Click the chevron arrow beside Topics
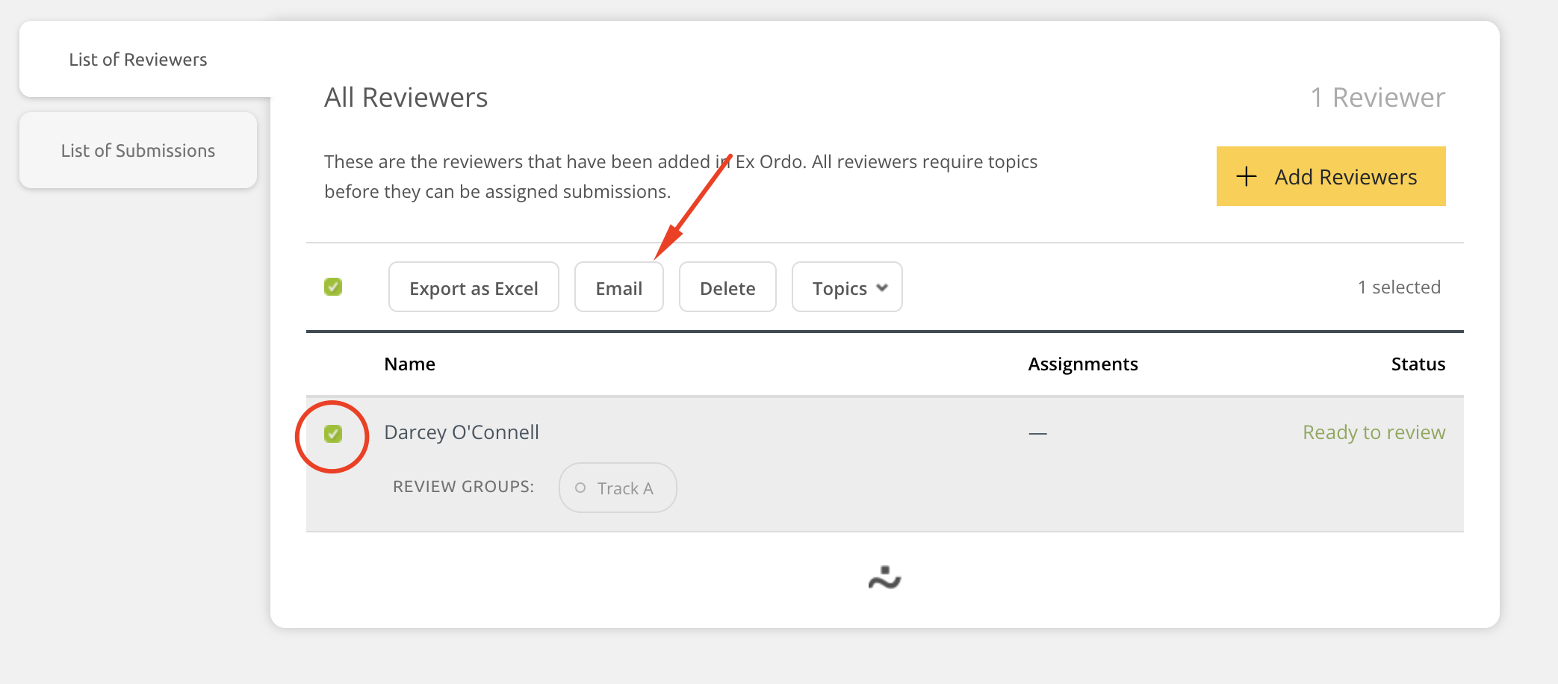Screen dimensions: 1558x684 coord(882,288)
